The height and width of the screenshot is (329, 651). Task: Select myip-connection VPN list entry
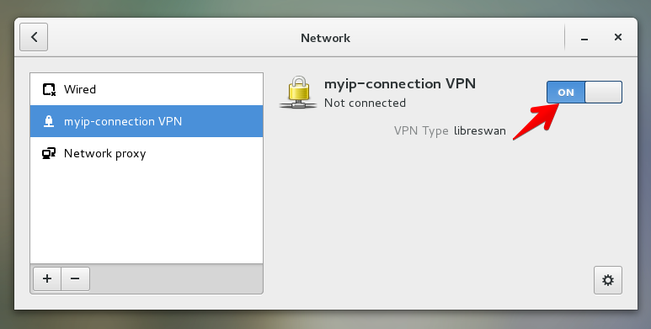coord(147,121)
